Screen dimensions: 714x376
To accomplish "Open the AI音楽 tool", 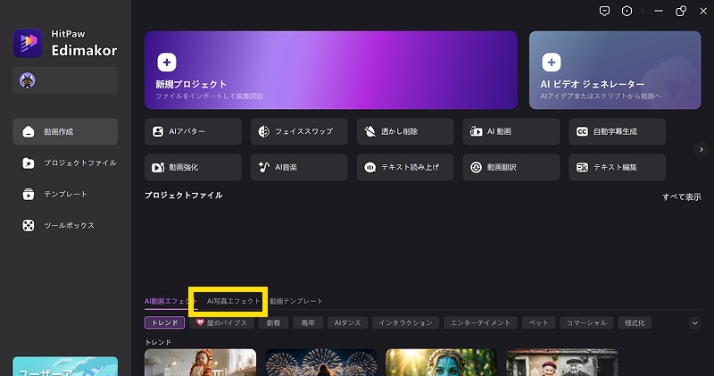I will tap(299, 167).
